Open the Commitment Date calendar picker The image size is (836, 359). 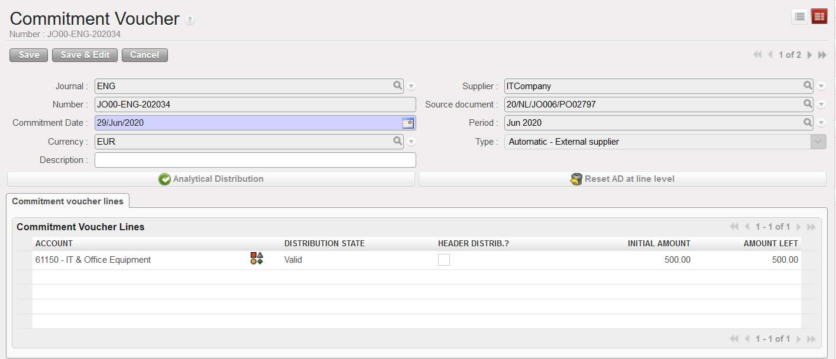[x=408, y=123]
